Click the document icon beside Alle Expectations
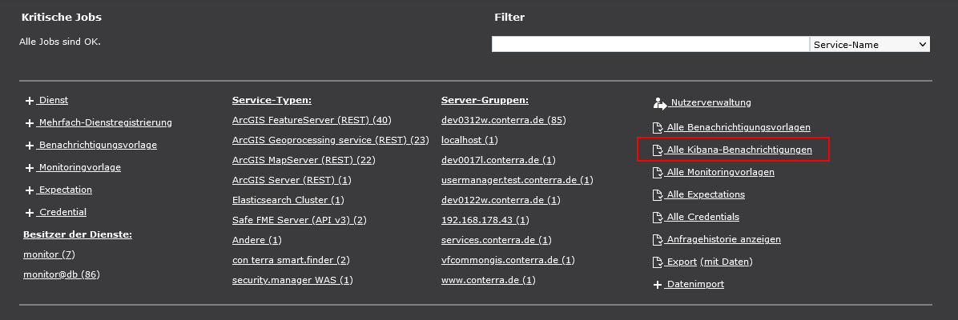This screenshot has height=320, width=958. [x=658, y=195]
